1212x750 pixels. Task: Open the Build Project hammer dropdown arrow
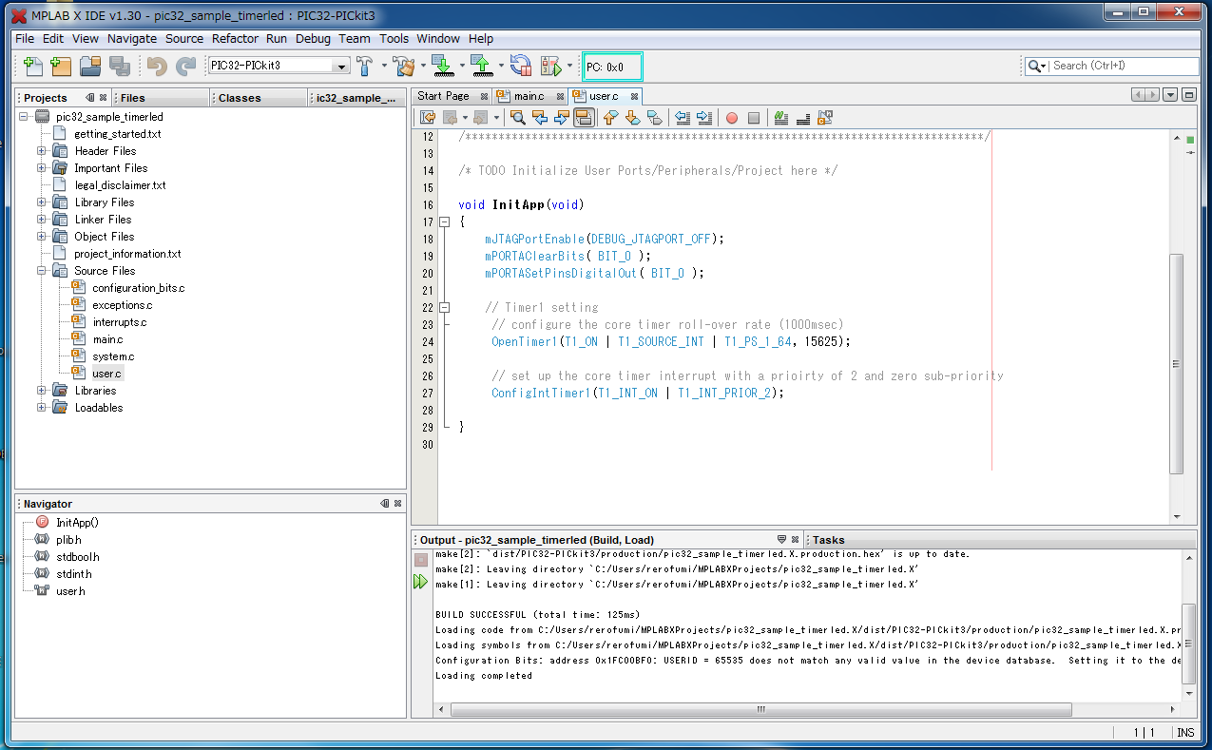384,66
